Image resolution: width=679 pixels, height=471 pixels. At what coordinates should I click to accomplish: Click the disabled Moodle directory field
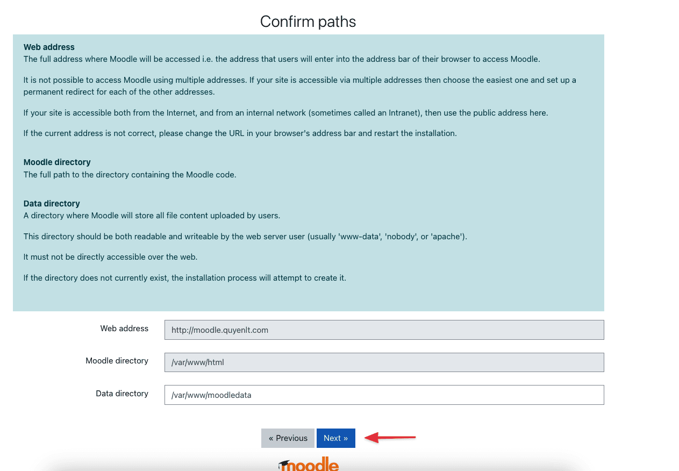tap(384, 362)
